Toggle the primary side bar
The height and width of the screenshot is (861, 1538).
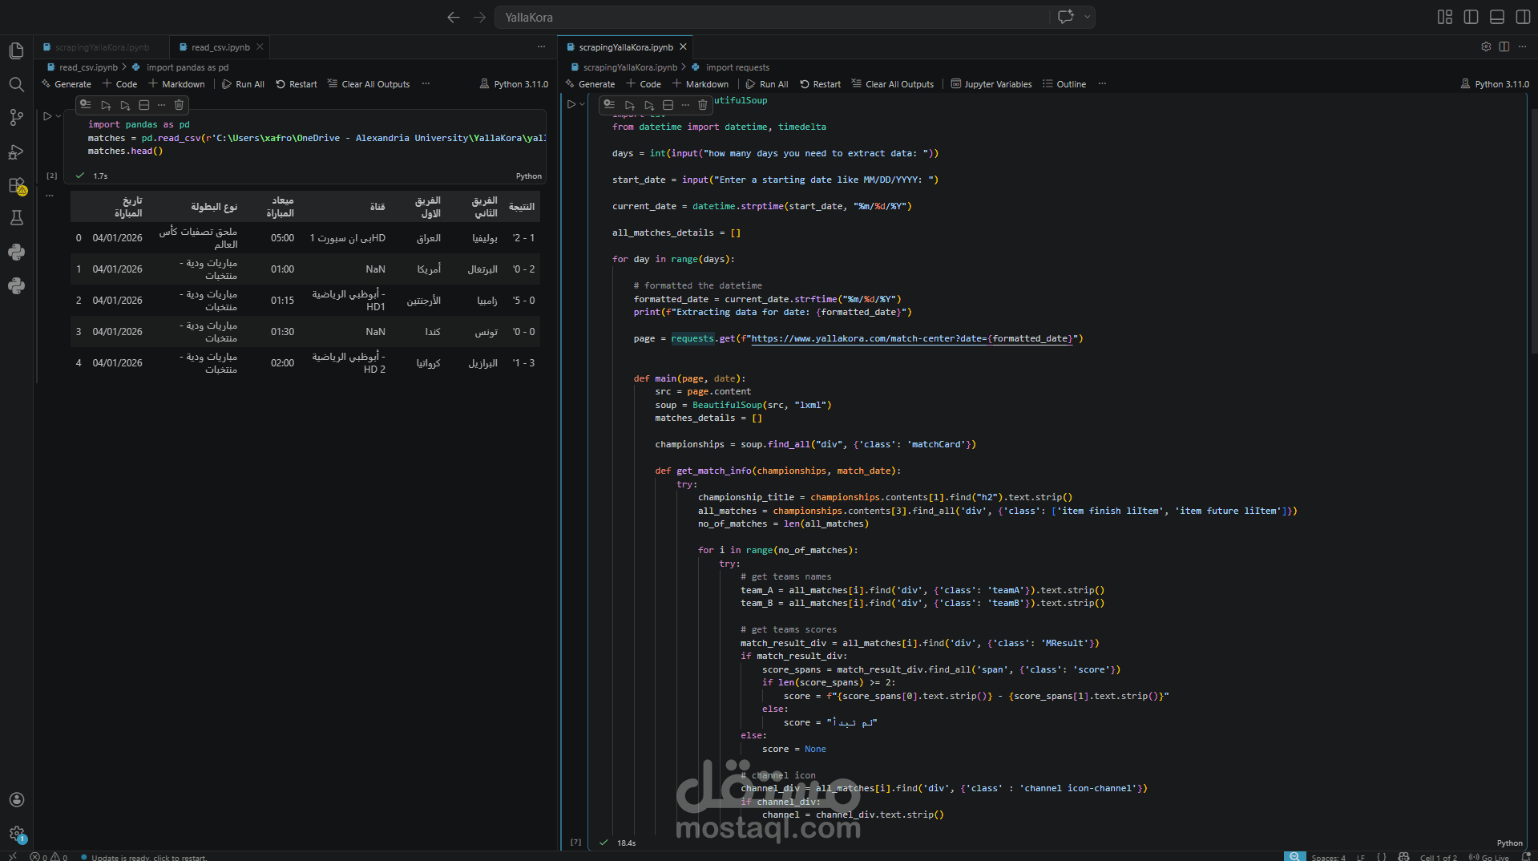[1471, 17]
